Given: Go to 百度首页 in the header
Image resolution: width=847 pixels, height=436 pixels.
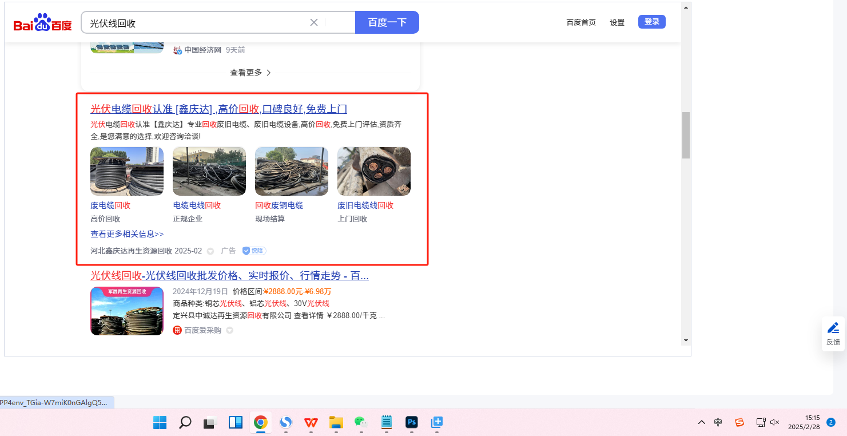Looking at the screenshot, I should pyautogui.click(x=581, y=22).
